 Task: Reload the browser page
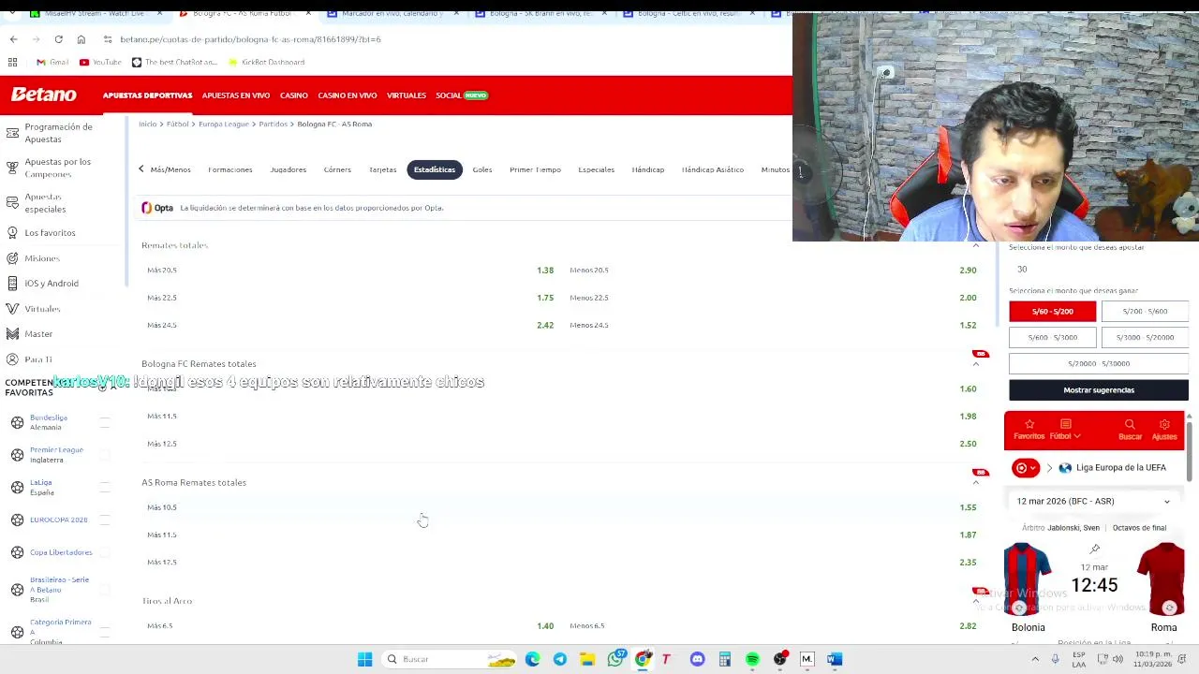tap(58, 39)
